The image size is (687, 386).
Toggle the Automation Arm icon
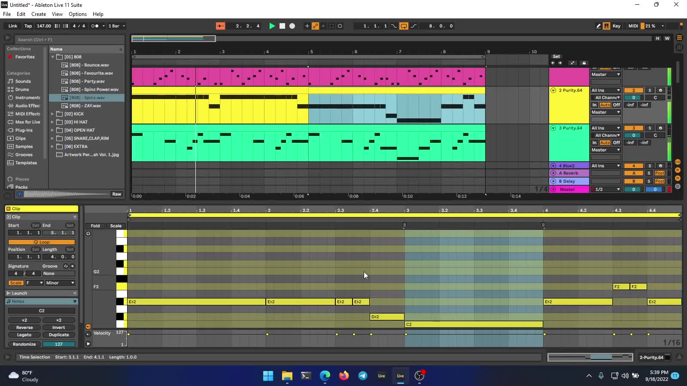tap(316, 26)
